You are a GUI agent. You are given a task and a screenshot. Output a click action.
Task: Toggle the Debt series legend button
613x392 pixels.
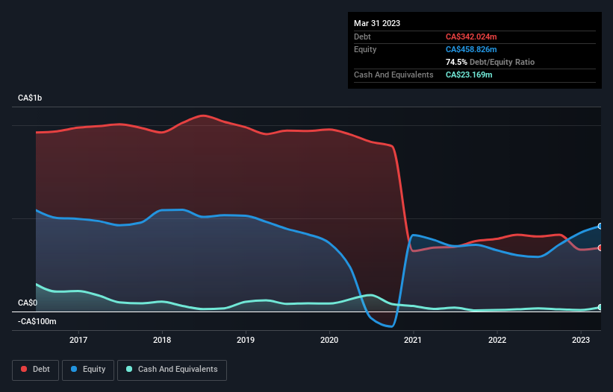coord(36,370)
